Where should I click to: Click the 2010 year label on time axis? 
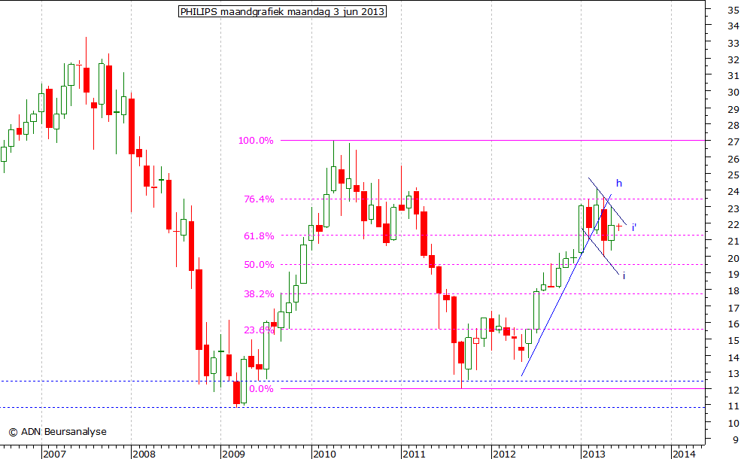324,454
